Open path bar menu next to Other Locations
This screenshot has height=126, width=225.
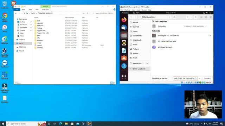[169, 17]
